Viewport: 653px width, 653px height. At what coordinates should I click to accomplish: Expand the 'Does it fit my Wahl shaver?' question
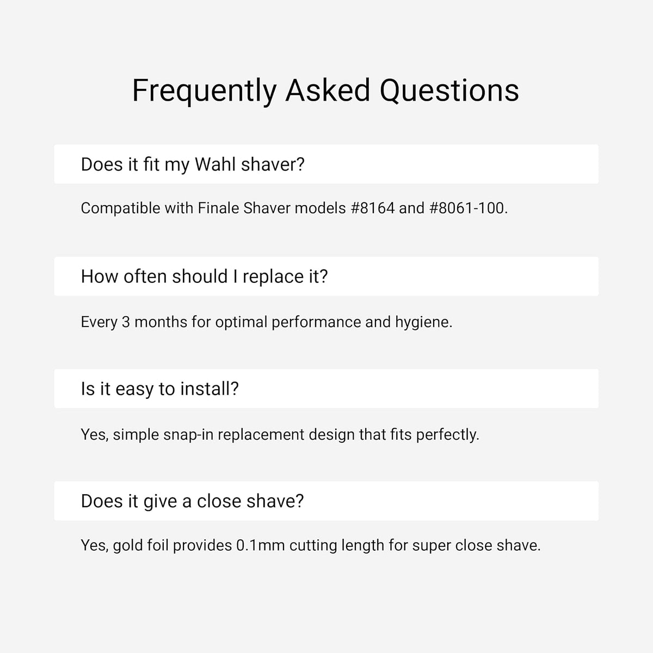(x=326, y=164)
